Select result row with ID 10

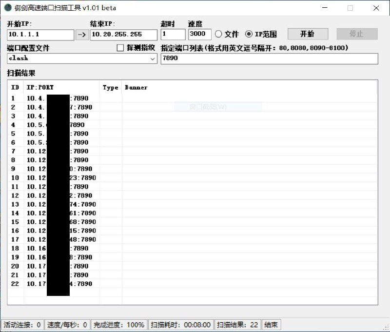tap(193, 178)
